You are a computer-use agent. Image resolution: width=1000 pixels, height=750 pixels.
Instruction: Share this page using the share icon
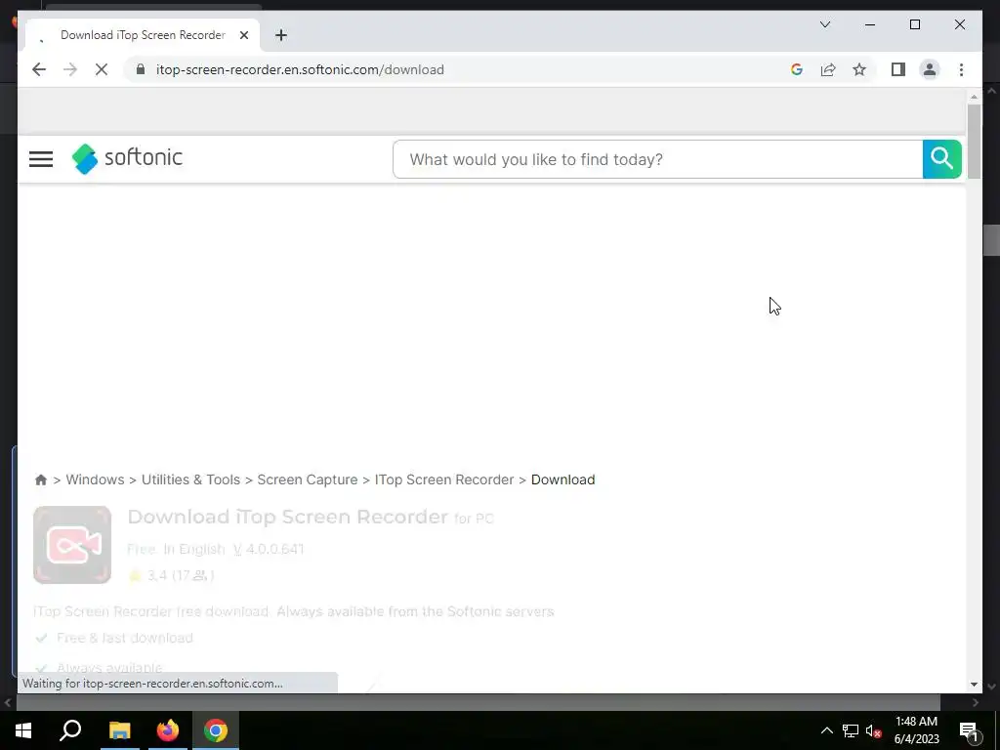(828, 69)
